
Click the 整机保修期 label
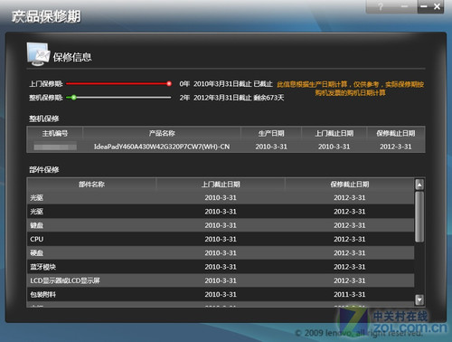pyautogui.click(x=46, y=97)
